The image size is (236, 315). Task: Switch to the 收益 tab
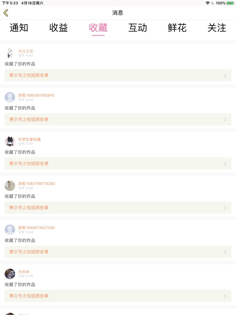tap(59, 28)
